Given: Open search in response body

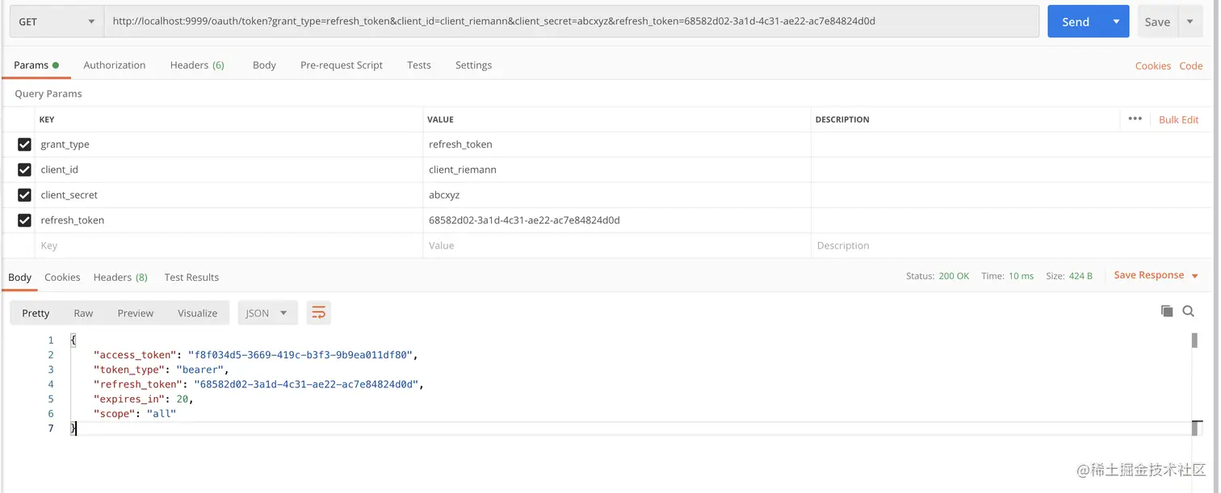Looking at the screenshot, I should point(1188,311).
